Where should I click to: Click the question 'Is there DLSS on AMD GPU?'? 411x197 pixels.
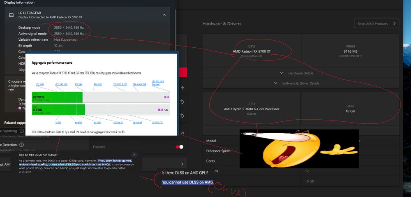[185, 173]
